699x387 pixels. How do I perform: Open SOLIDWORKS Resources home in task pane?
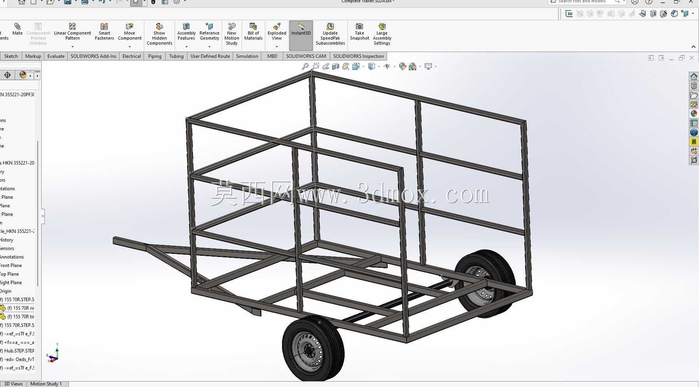point(694,76)
